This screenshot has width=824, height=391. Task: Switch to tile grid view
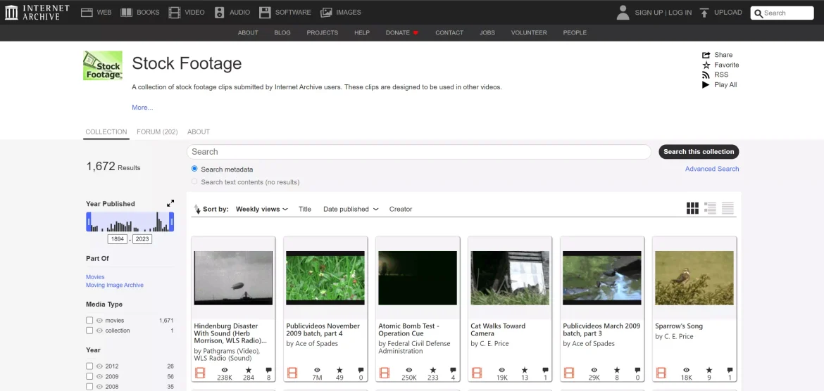tap(692, 208)
